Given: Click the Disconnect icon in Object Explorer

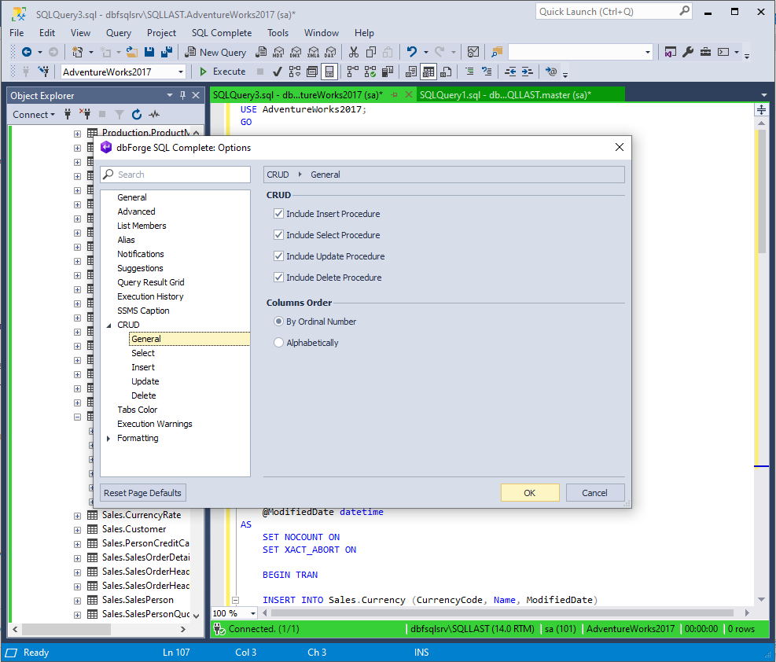Looking at the screenshot, I should (85, 114).
